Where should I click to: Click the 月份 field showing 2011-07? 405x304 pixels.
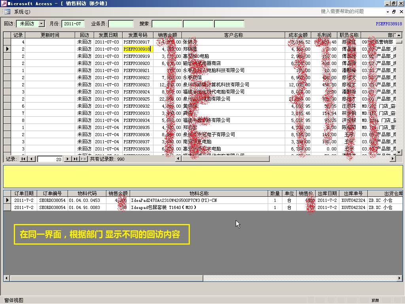pos(73,24)
